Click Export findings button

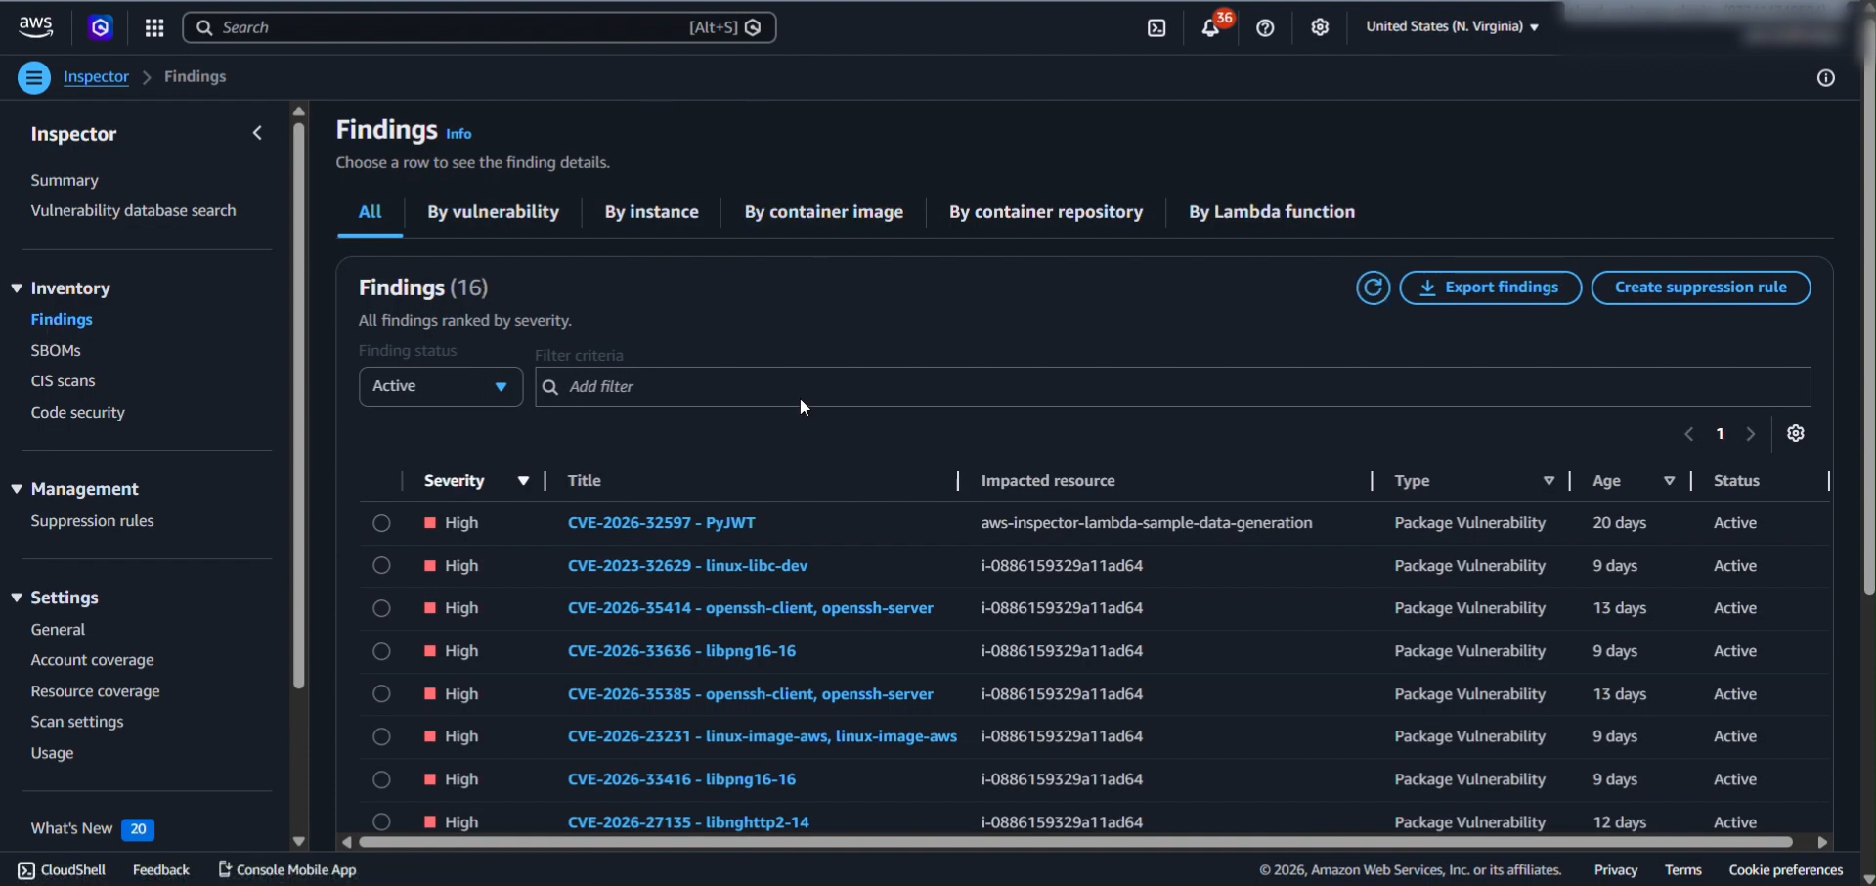[1490, 288]
